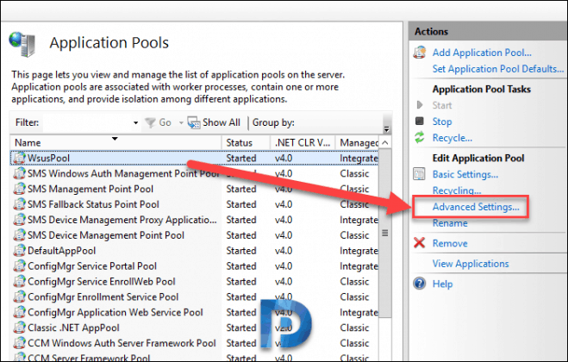Expand the filter toolbar overflow arrow
The height and width of the screenshot is (362, 568).
[x=386, y=129]
